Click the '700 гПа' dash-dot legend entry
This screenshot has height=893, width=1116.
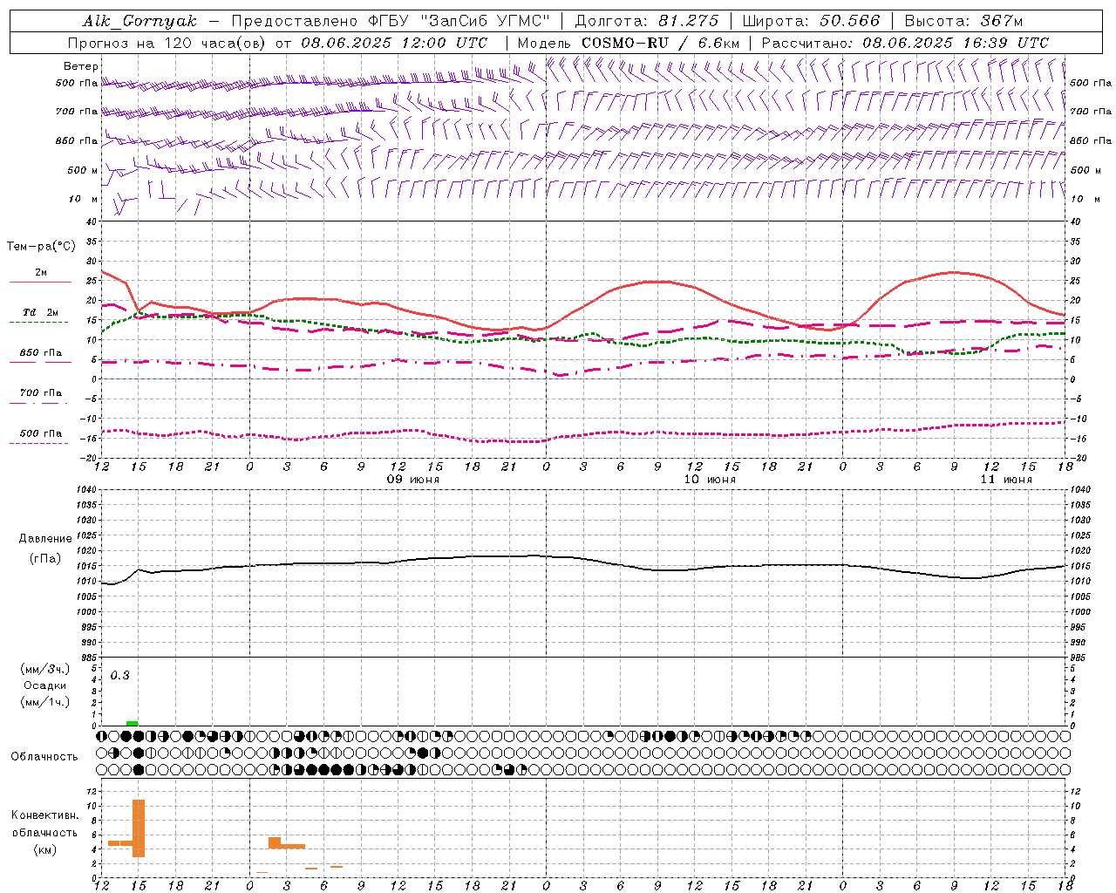point(40,393)
